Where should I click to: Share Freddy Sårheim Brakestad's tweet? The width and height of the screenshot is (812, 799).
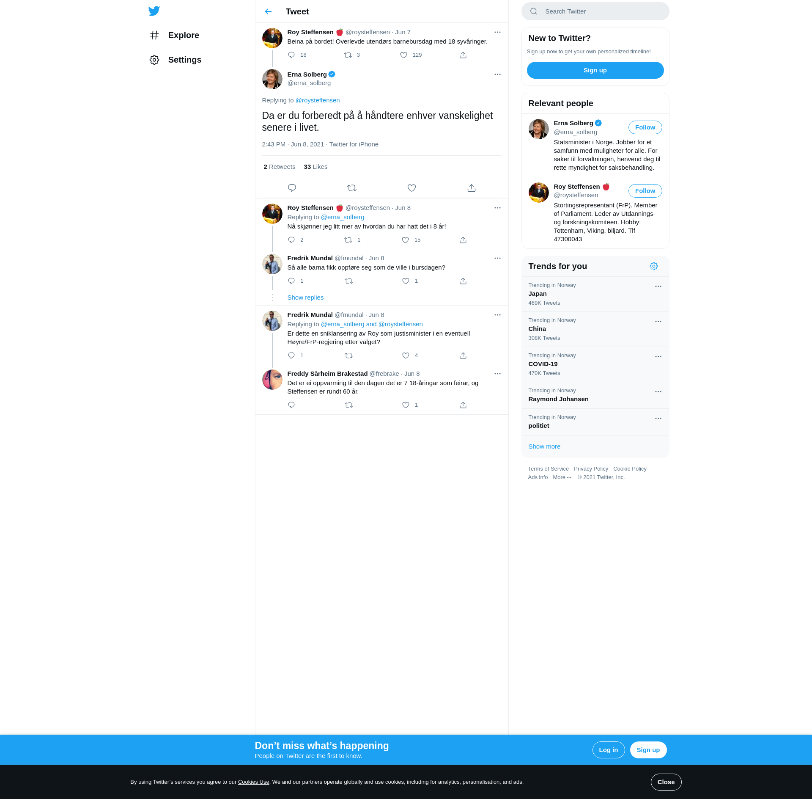coord(463,405)
